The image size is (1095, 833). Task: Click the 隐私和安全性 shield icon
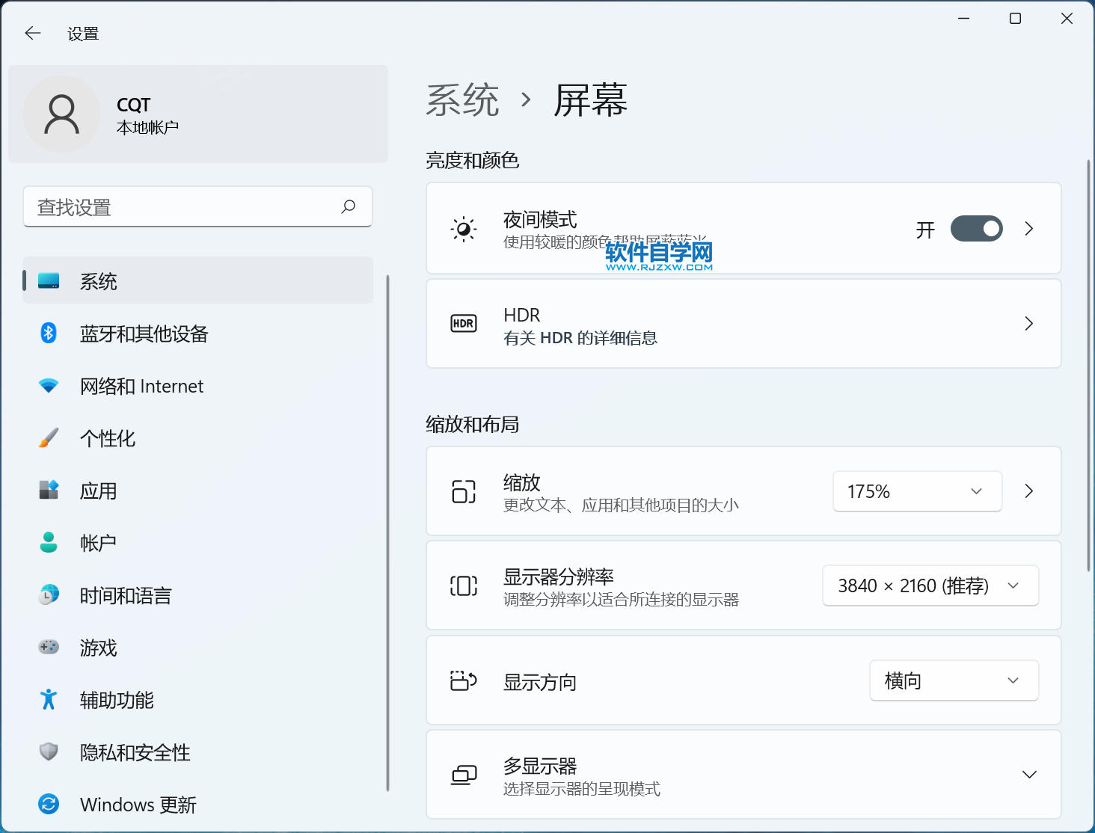tap(49, 751)
